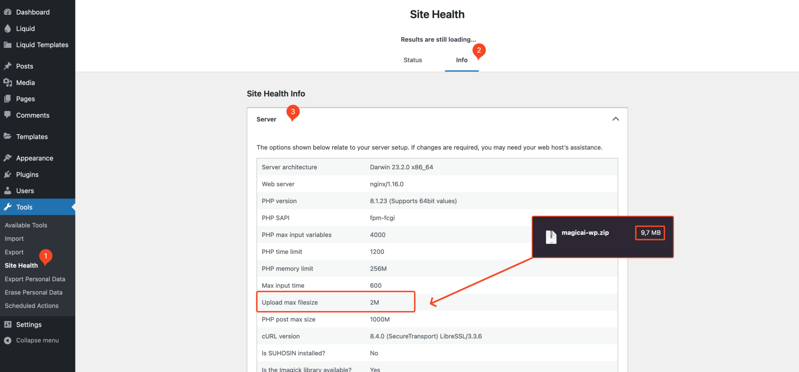The height and width of the screenshot is (372, 799).
Task: Click the Tools wrench icon
Action: 8,207
